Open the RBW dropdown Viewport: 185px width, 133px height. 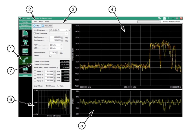(x=61, y=45)
